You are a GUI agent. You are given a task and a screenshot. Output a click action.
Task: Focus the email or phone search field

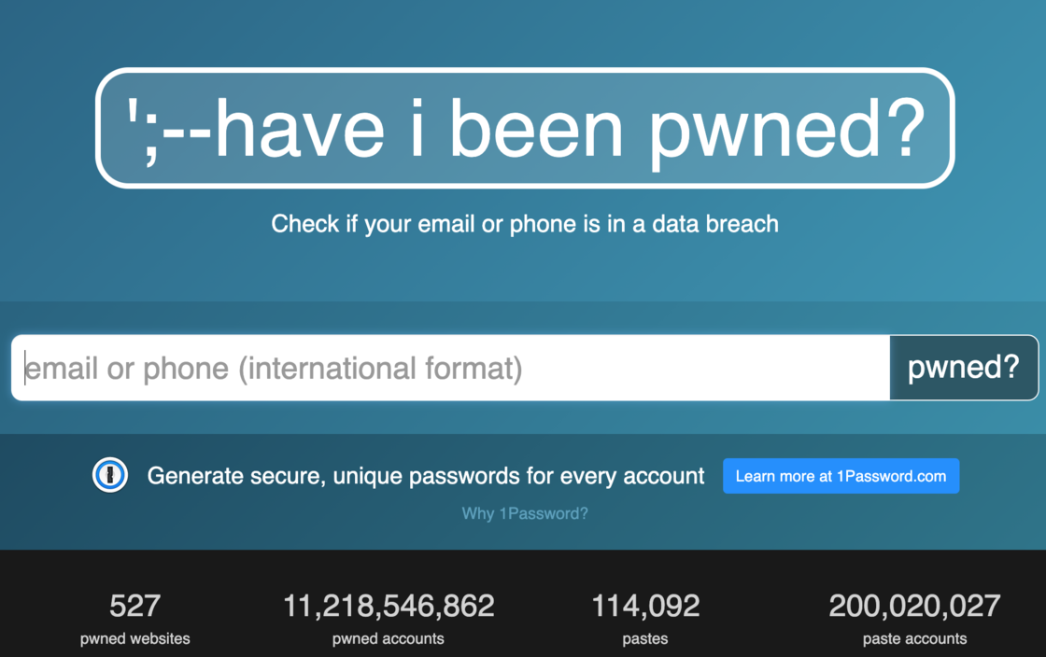[x=450, y=368]
